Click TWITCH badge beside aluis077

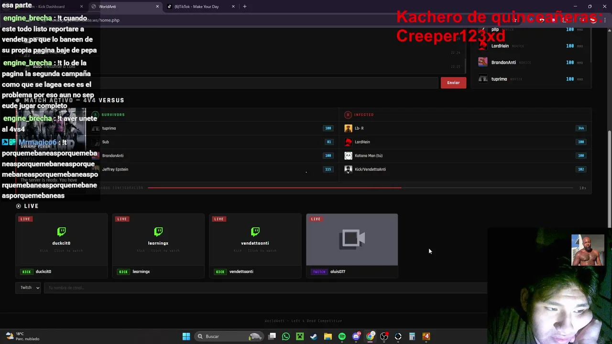(319, 271)
